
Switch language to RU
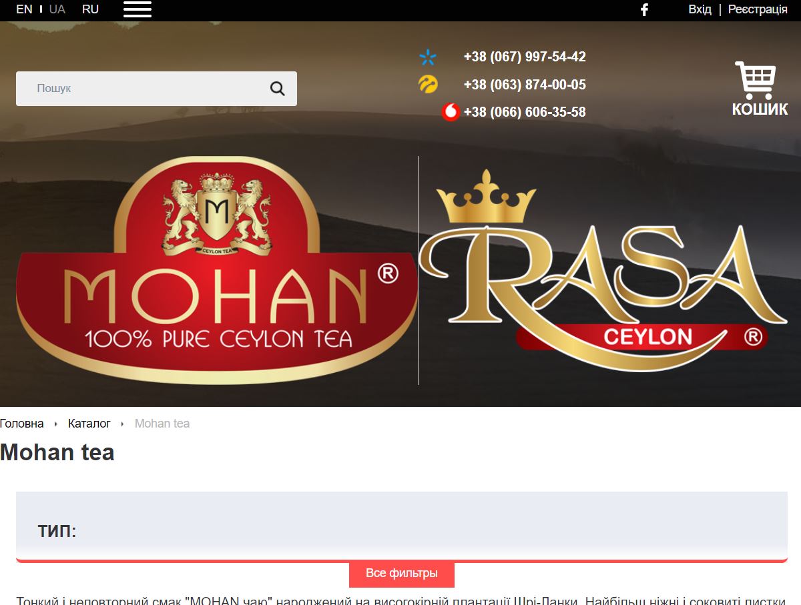pyautogui.click(x=90, y=9)
